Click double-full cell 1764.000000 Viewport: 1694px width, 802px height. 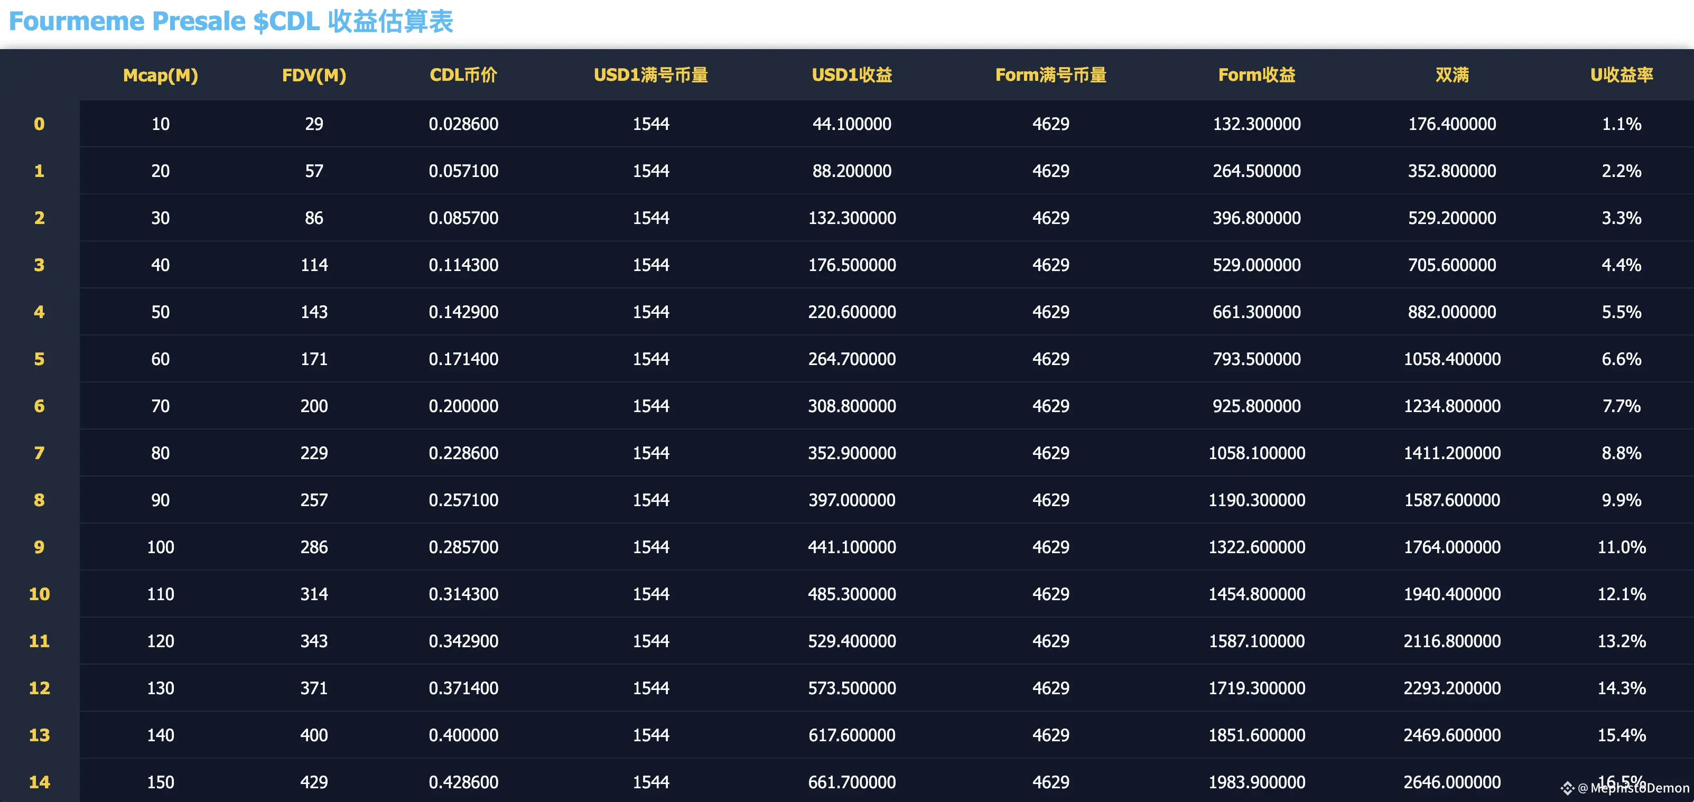[x=1452, y=547]
